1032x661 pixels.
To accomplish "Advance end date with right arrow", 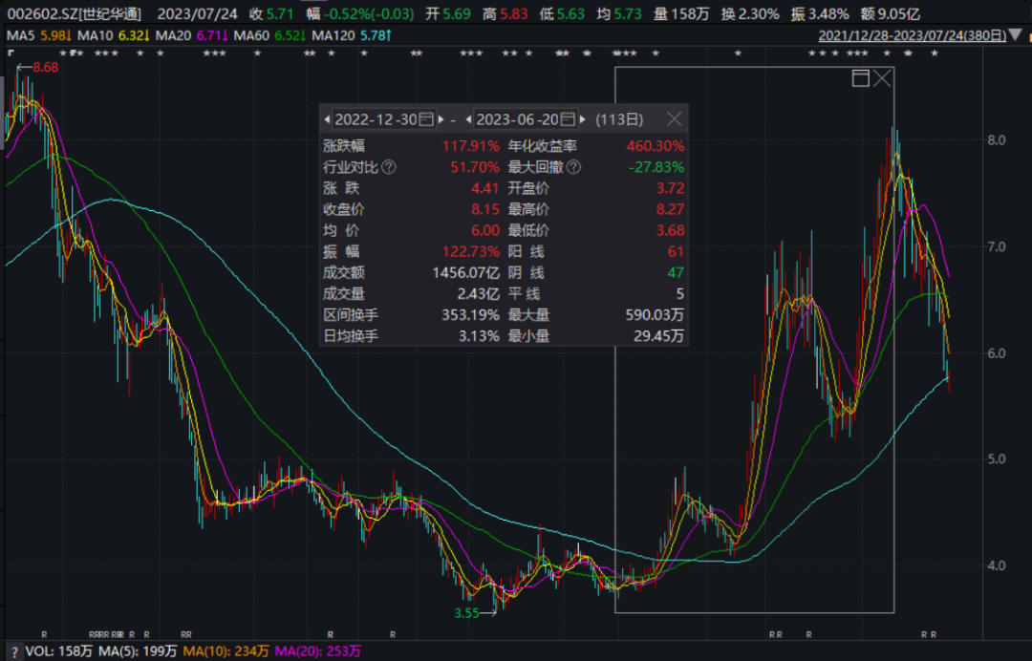I will (x=582, y=119).
